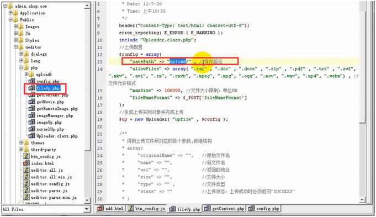Click the ueditor.parse.min.js script icon
Image resolution: width=376 pixels, height=217 pixels.
(27, 197)
